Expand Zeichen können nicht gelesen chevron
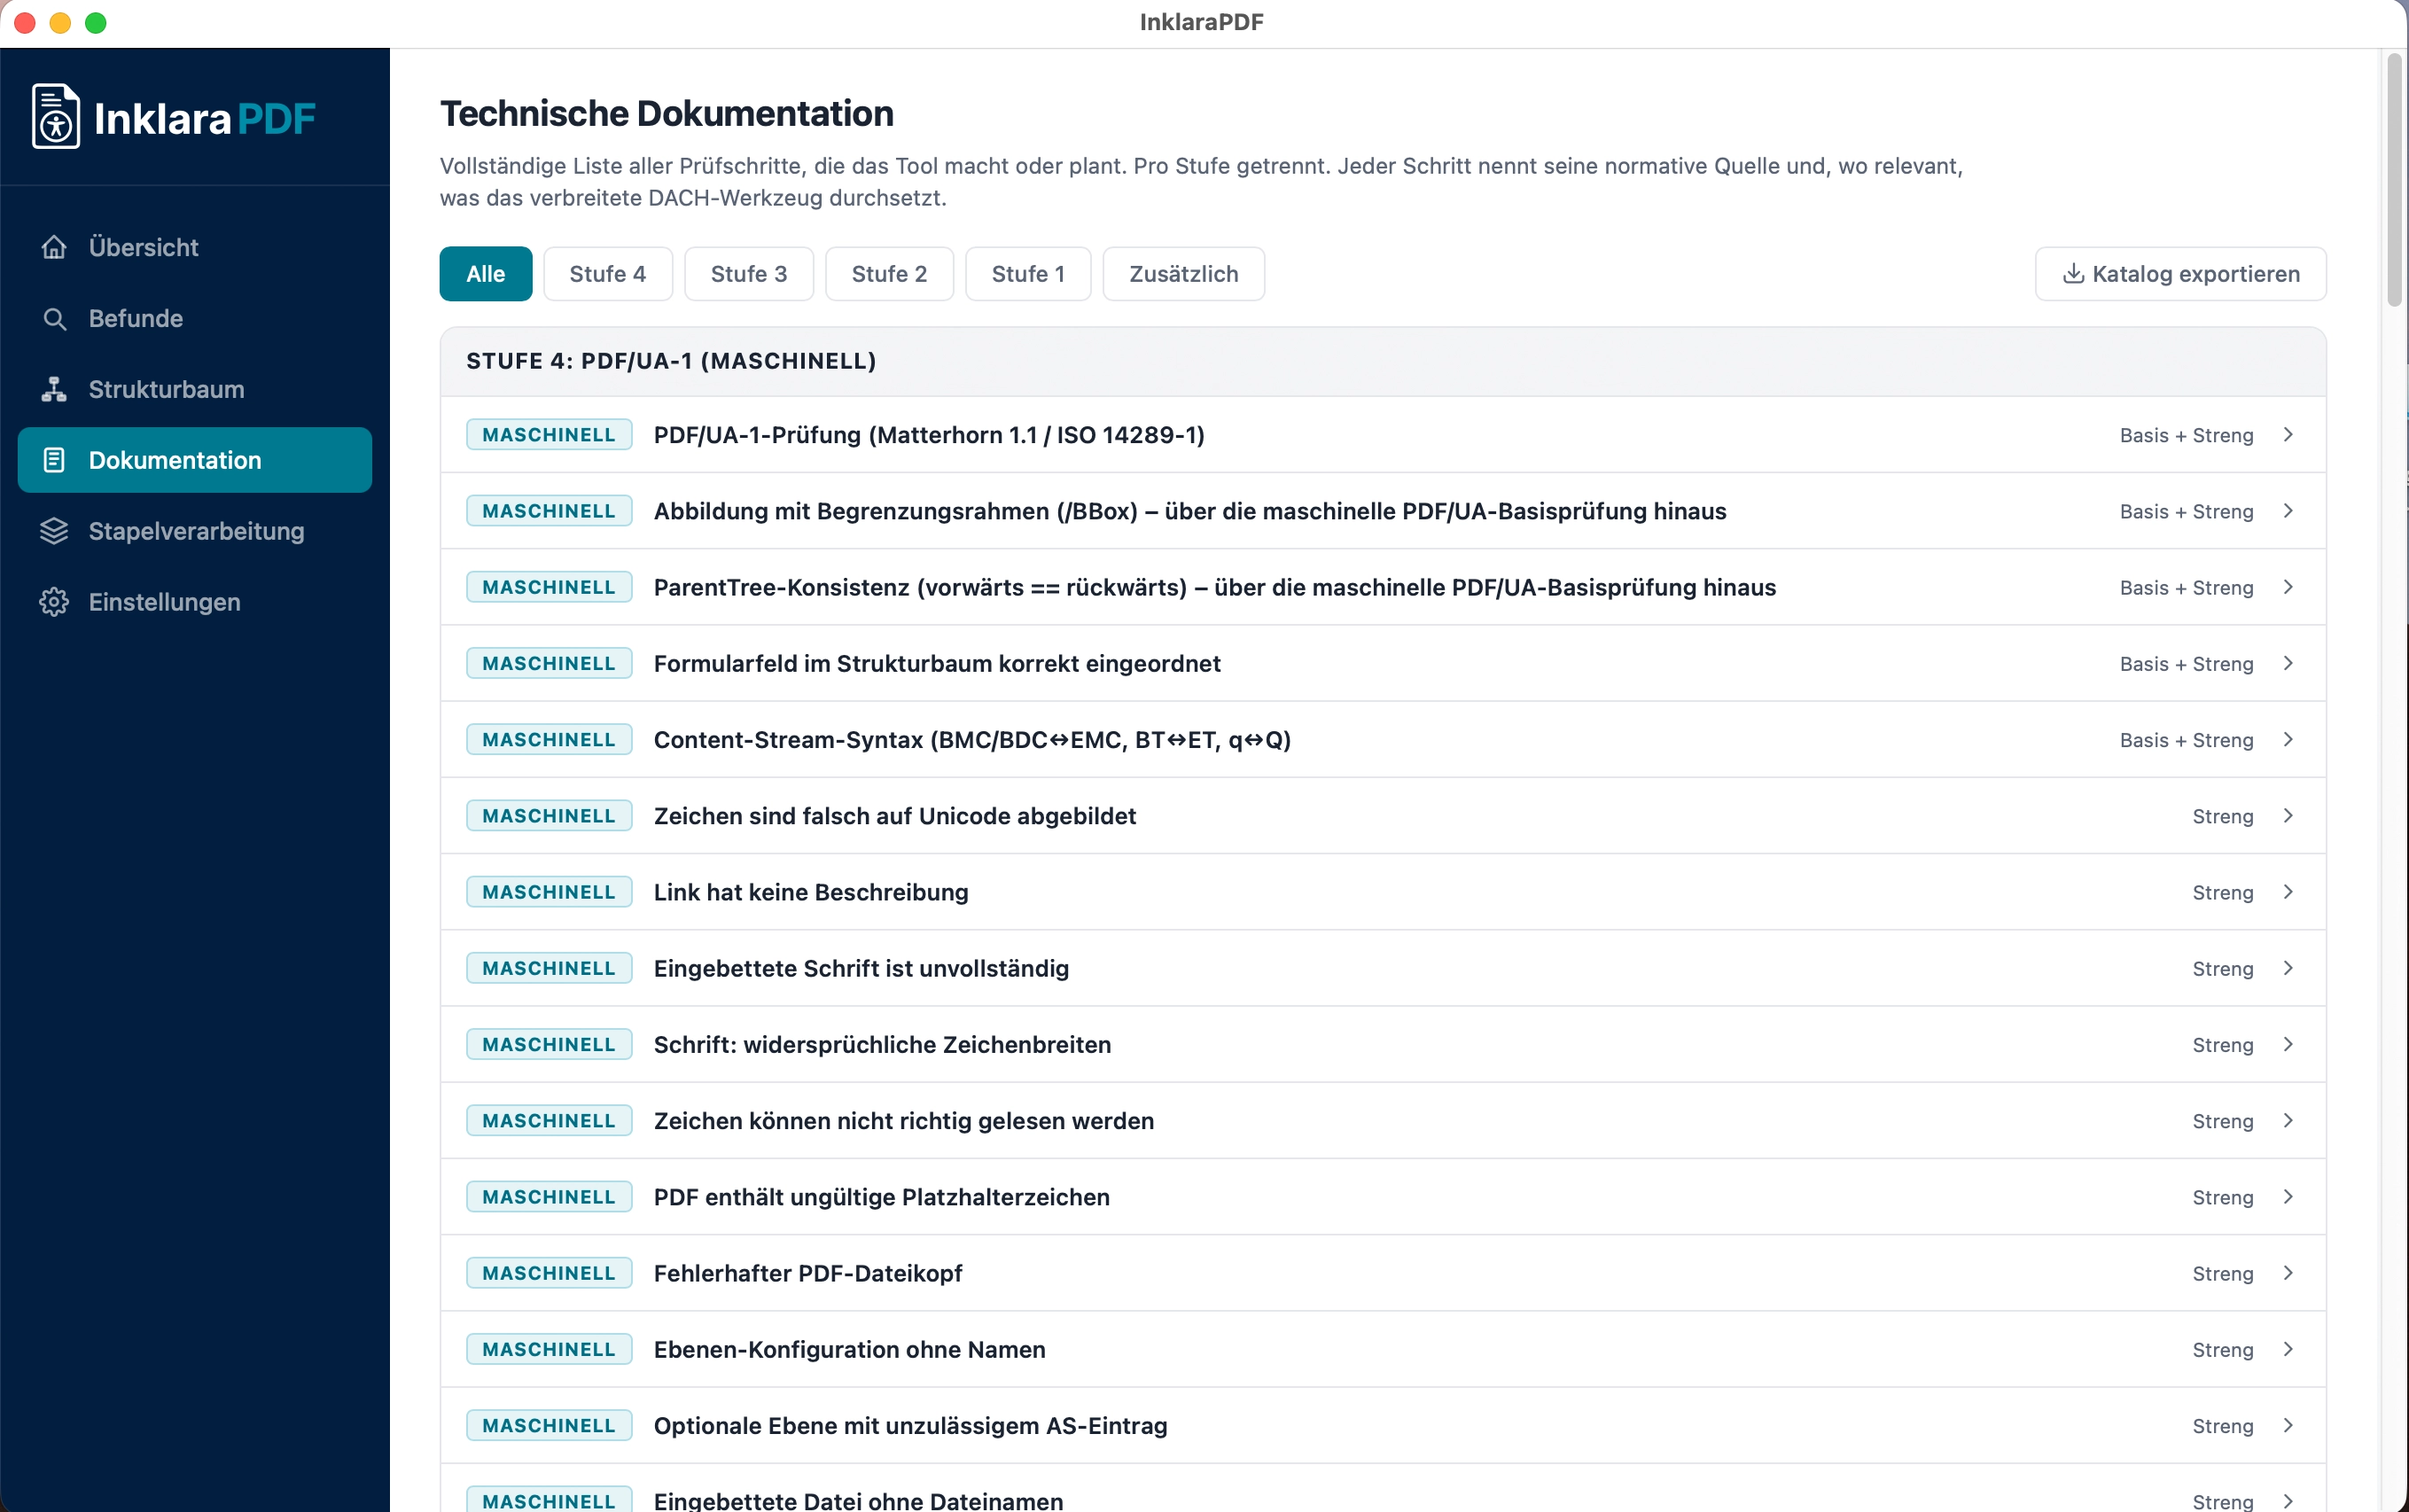The width and height of the screenshot is (2409, 1512). 2288,1121
